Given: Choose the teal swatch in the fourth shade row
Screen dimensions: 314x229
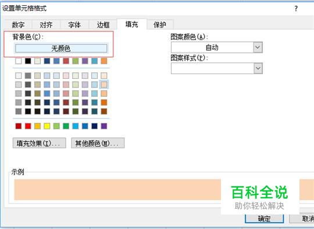Looking at the screenshot, I should [95, 103].
